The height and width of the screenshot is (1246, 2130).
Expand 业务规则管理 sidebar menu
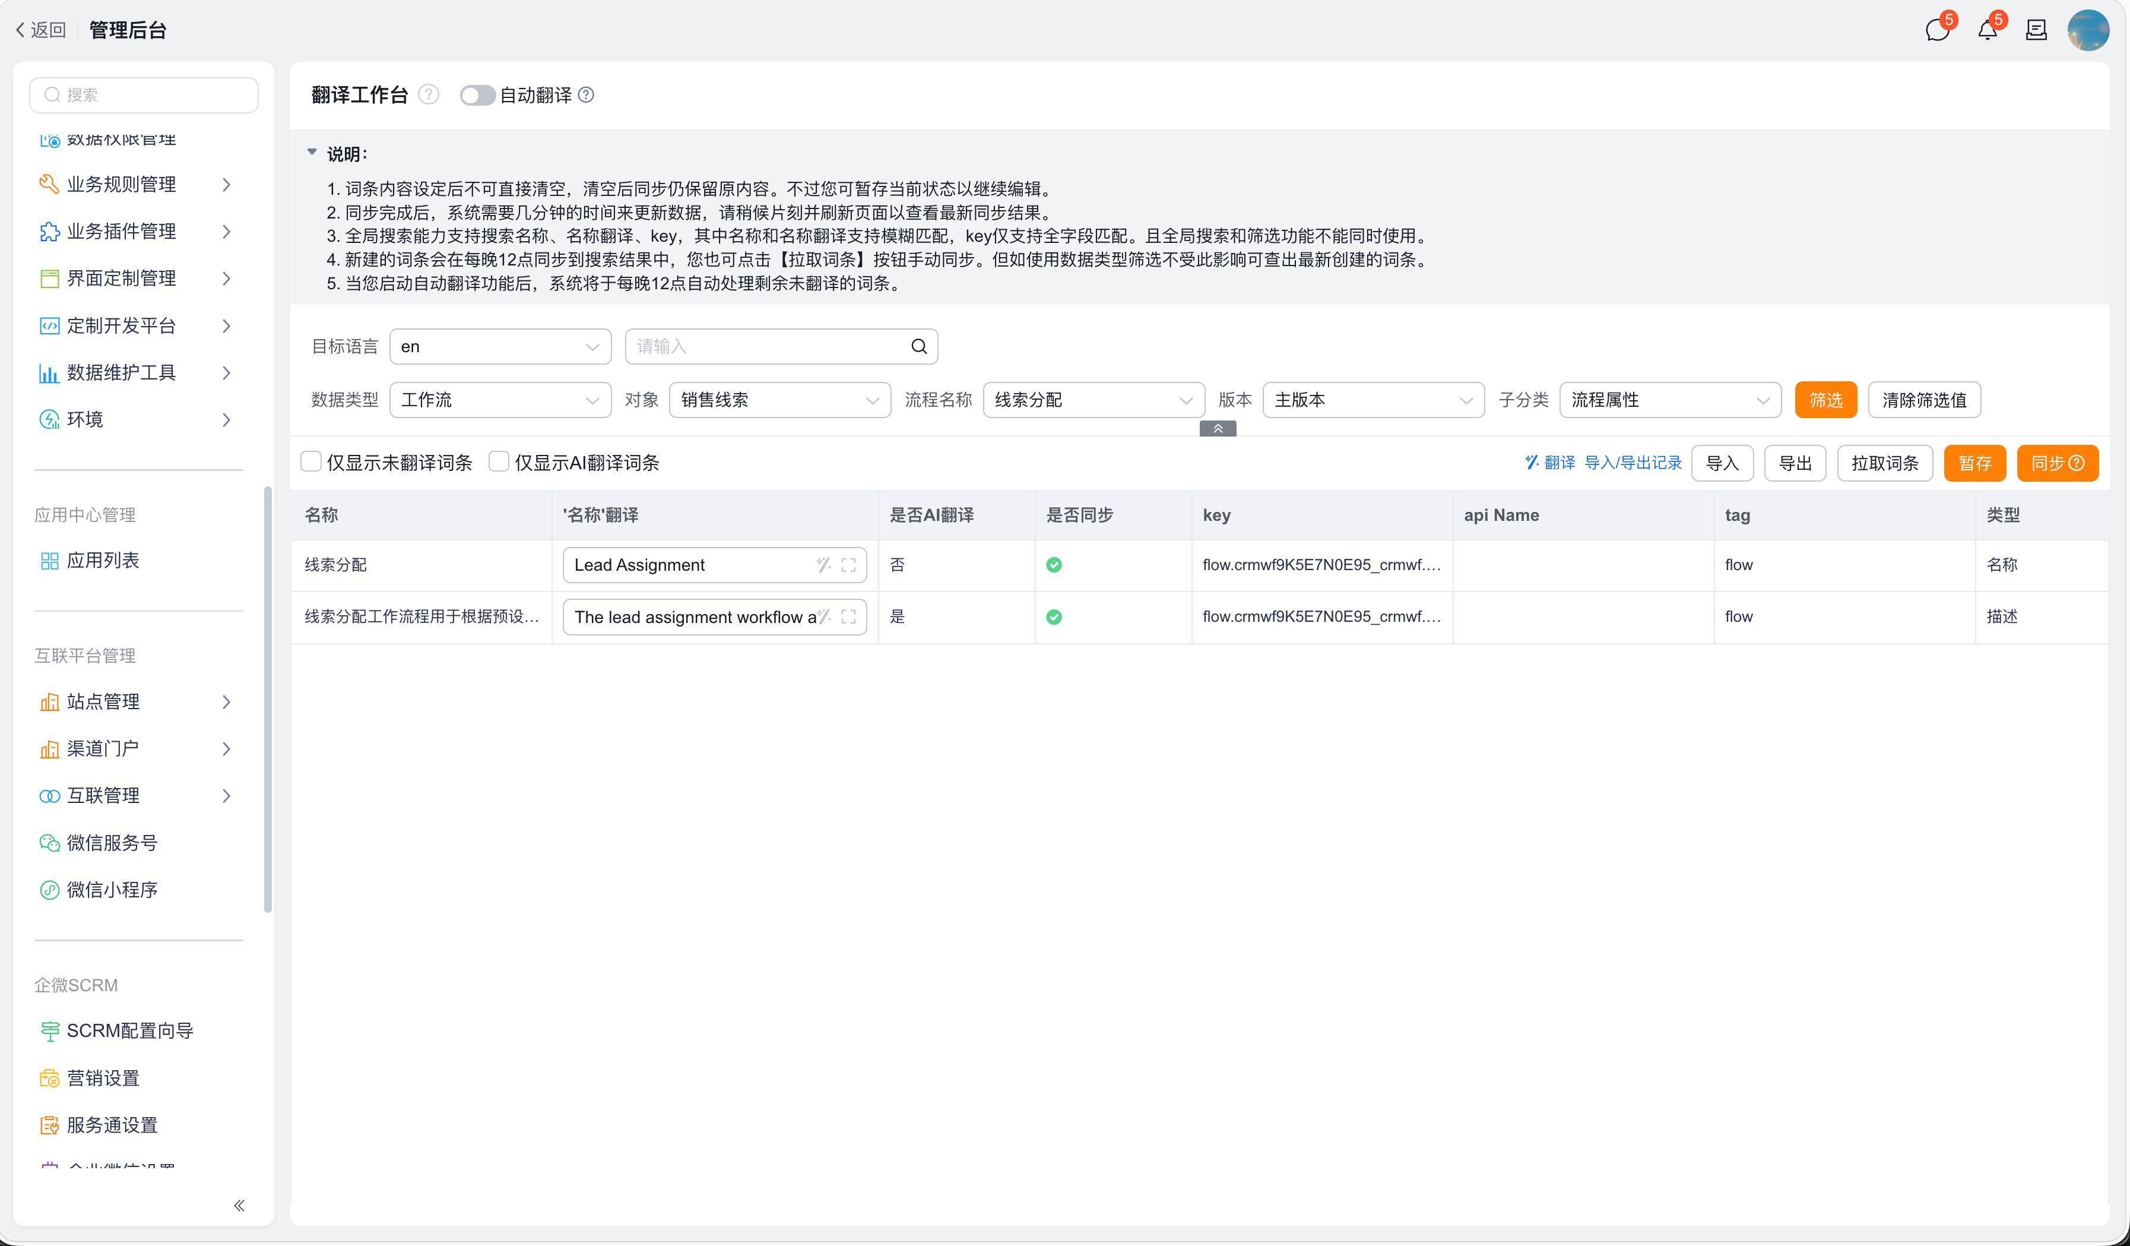[x=135, y=184]
